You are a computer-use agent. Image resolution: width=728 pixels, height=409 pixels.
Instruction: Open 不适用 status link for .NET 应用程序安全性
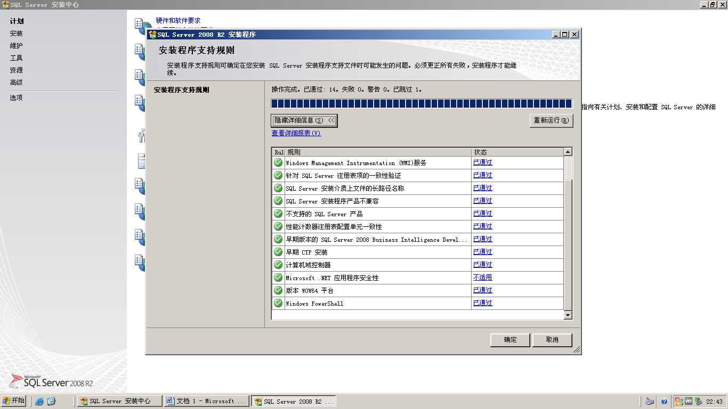tap(483, 277)
